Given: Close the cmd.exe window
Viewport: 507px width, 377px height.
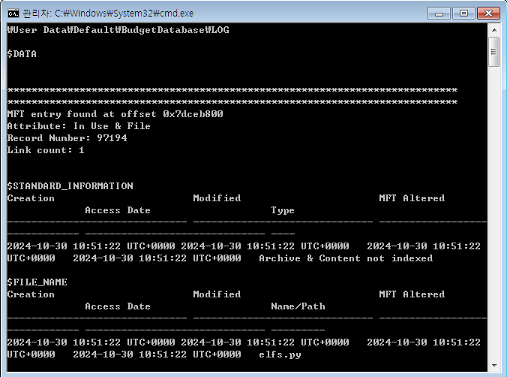Looking at the screenshot, I should click(x=488, y=14).
